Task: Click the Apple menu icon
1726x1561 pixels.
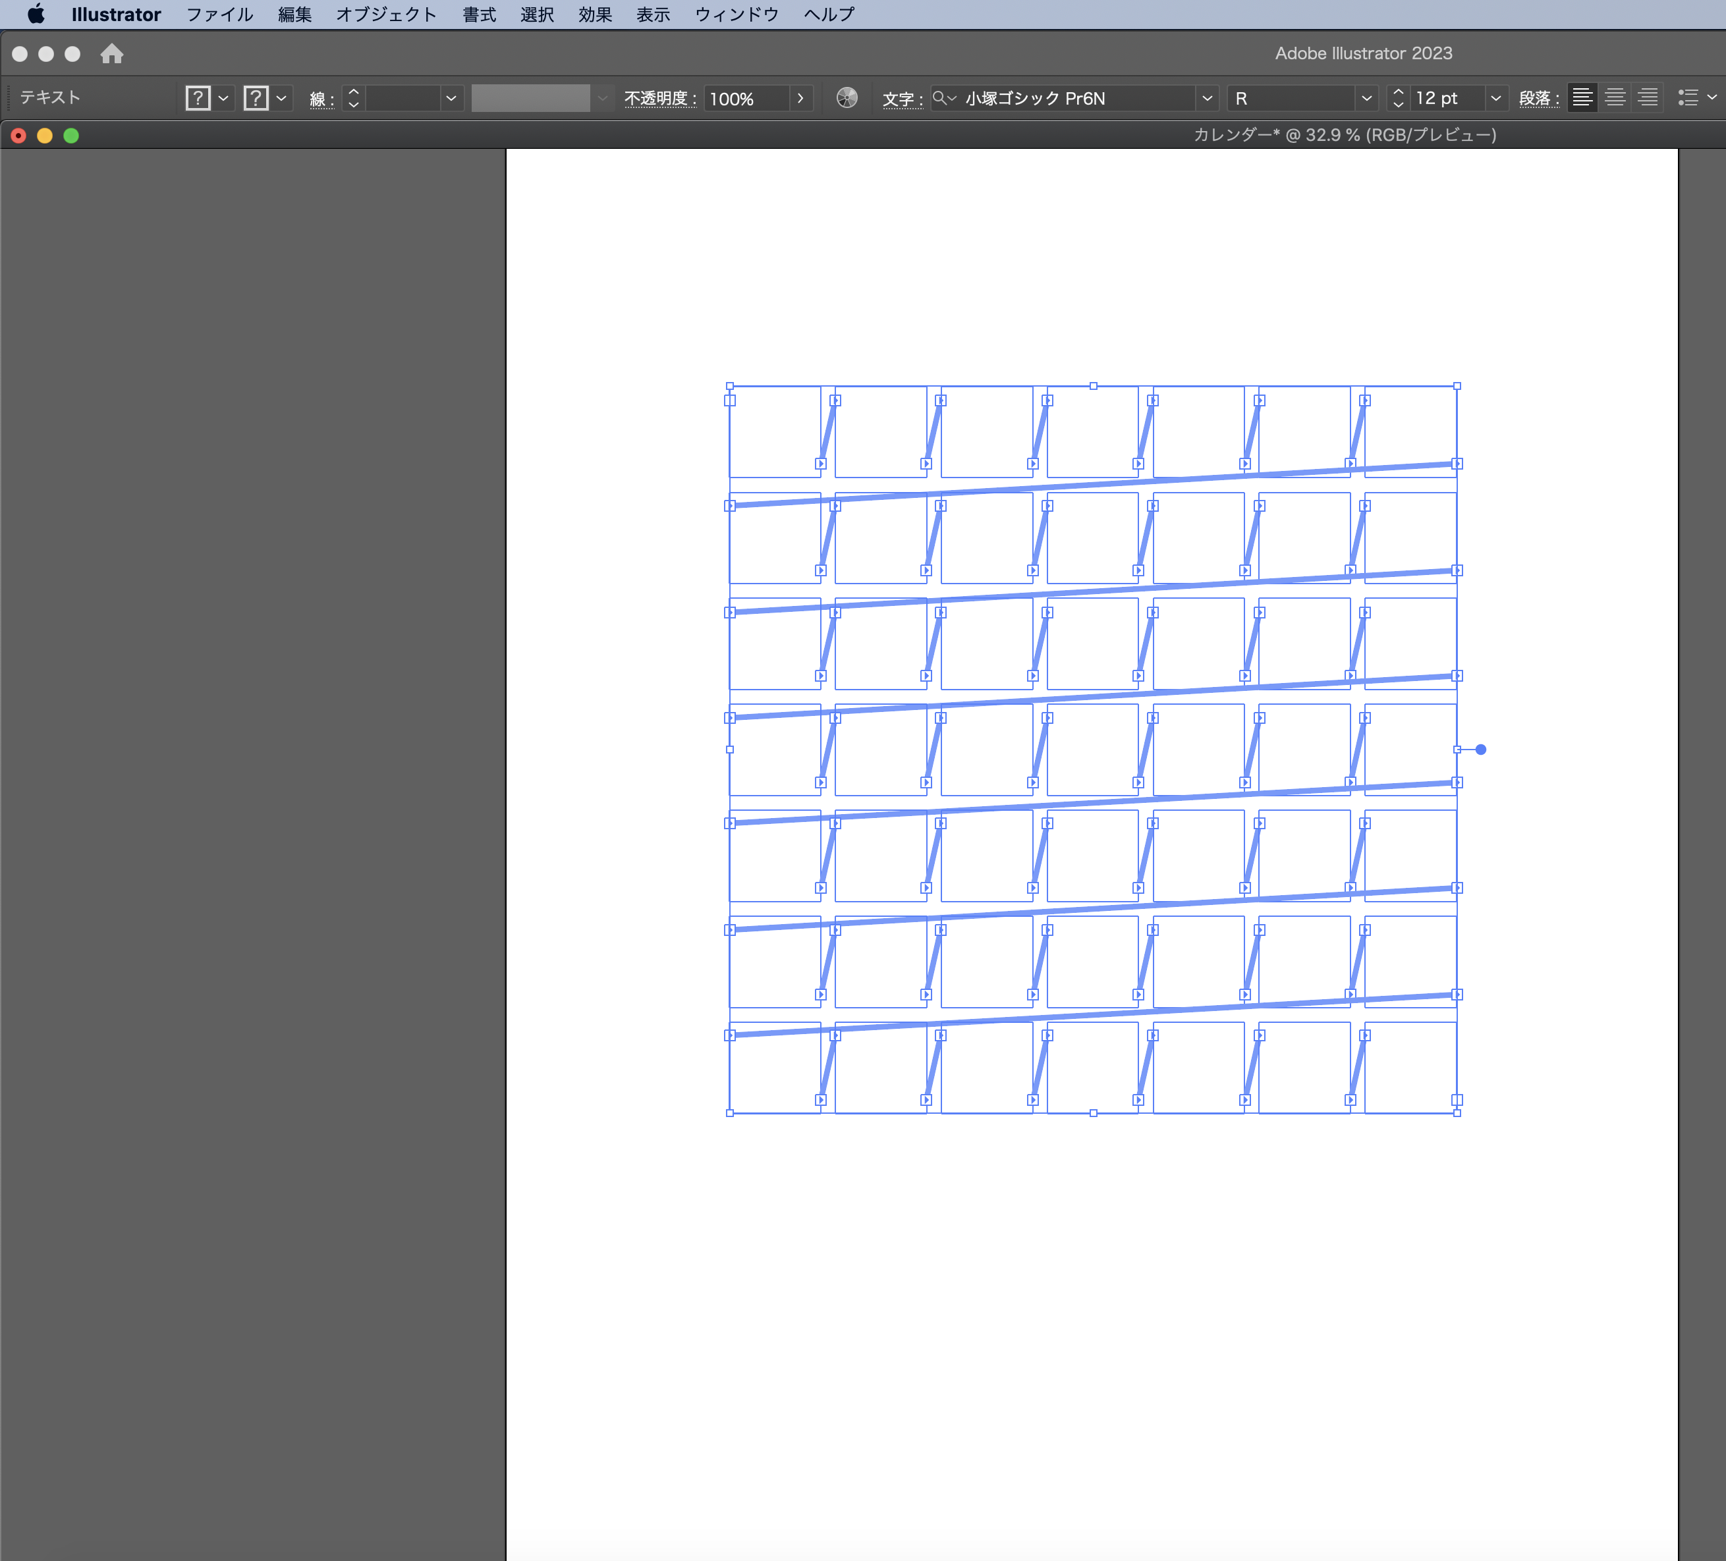Action: (36, 14)
